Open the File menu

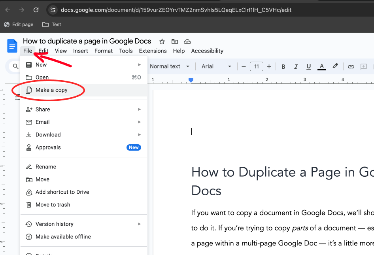pos(28,51)
